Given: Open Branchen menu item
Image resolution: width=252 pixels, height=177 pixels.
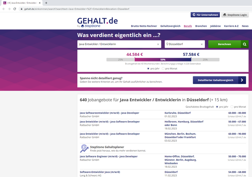Looking at the screenshot, I should click(x=201, y=26).
